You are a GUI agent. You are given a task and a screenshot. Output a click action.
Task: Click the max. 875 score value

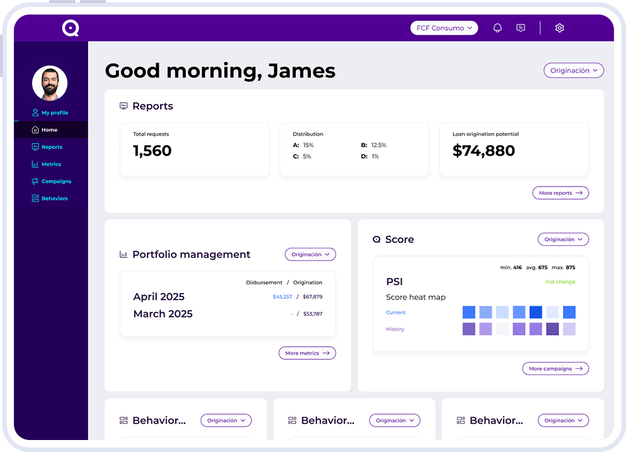[x=564, y=267]
